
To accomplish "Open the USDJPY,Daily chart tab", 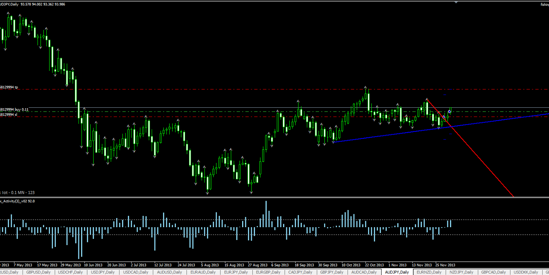I will [x=103, y=272].
